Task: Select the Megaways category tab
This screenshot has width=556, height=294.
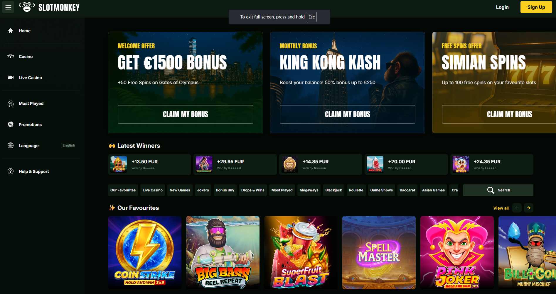Action: coord(309,190)
